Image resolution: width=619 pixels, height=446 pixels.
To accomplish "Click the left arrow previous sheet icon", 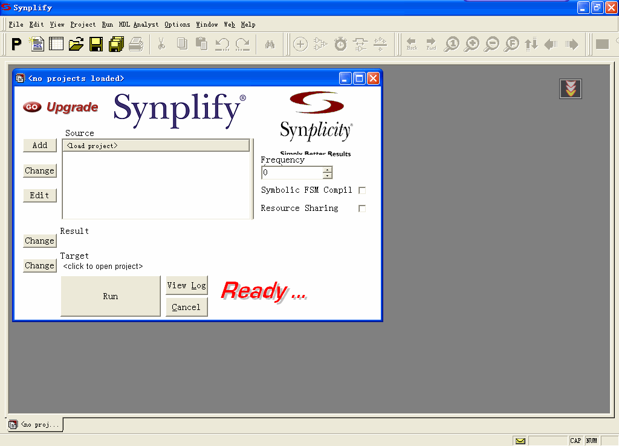I will (551, 44).
